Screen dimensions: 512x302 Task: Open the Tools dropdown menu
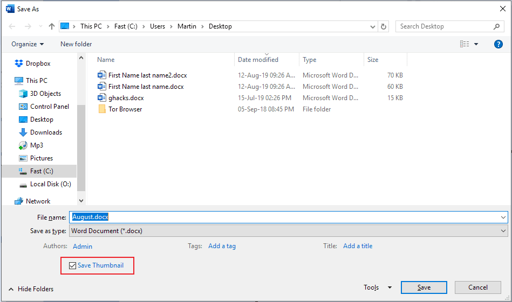tap(377, 287)
